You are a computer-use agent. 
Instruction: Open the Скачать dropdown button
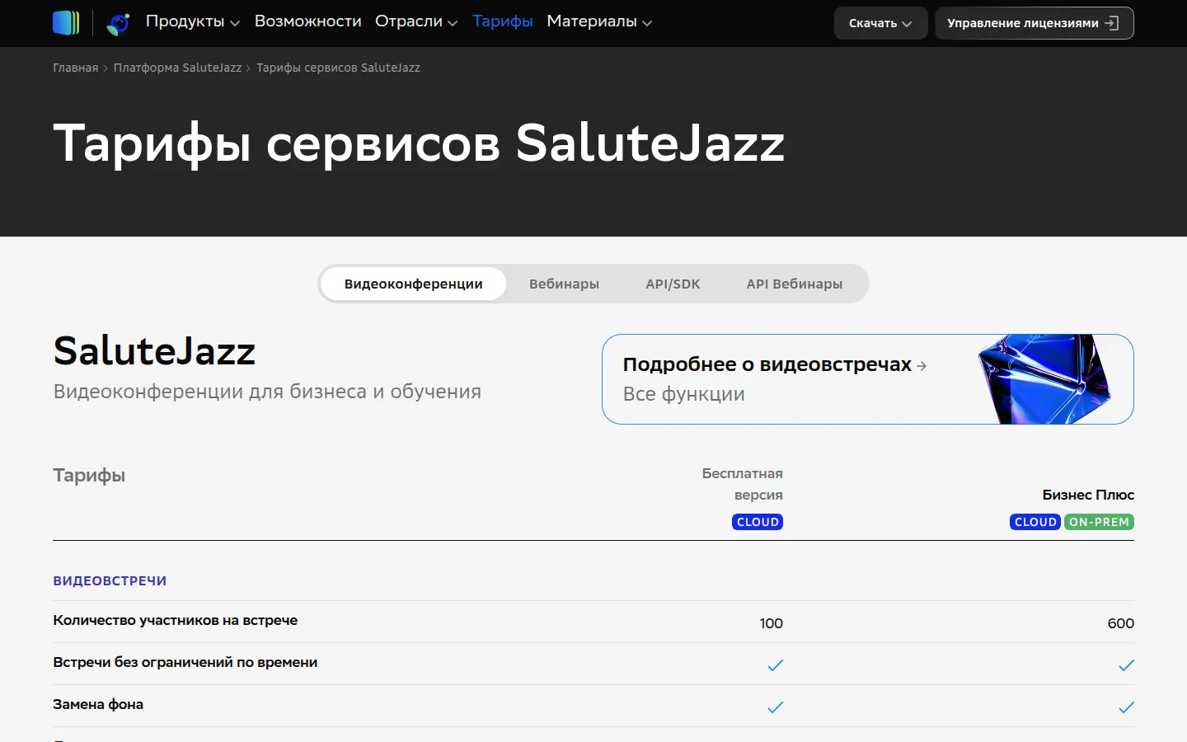point(880,23)
